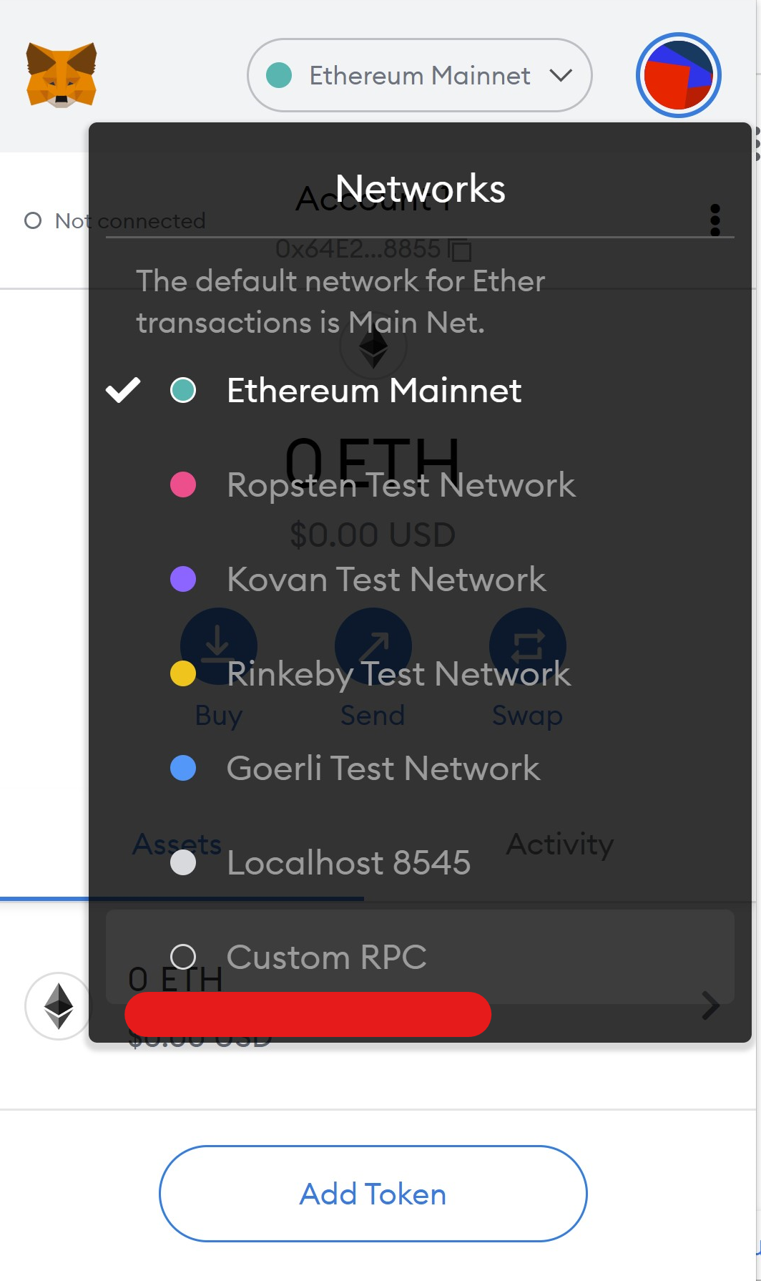The image size is (761, 1281).
Task: Open ETH asset details chevron arrow
Action: 710,1005
